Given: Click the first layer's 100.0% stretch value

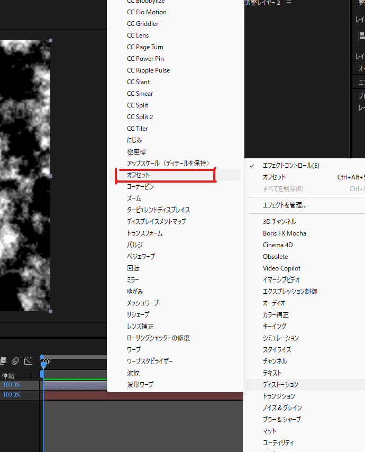Looking at the screenshot, I should point(11,385).
